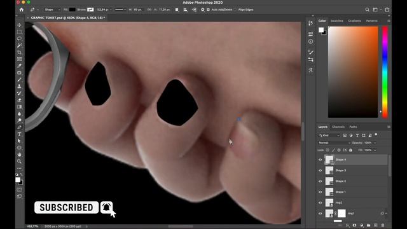Add a layer mask
The image size is (407, 229).
pyautogui.click(x=354, y=225)
